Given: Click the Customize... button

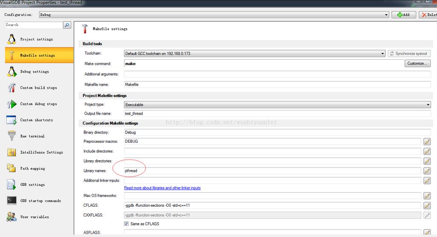Looking at the screenshot, I should click(x=417, y=64).
